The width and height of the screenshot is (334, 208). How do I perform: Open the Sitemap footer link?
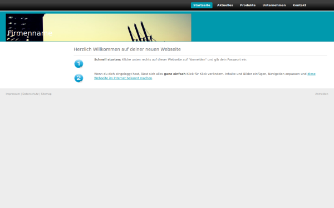coord(46,94)
